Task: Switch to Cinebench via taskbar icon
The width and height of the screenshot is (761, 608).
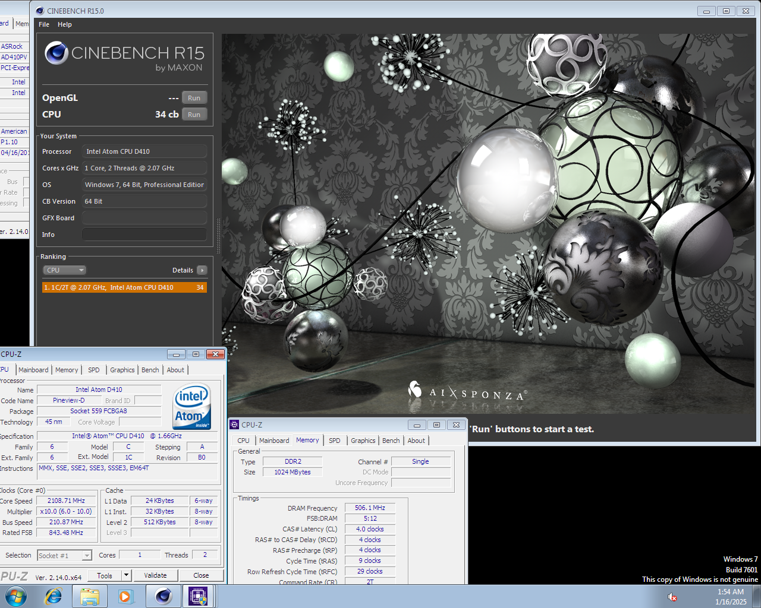Action: [x=163, y=596]
